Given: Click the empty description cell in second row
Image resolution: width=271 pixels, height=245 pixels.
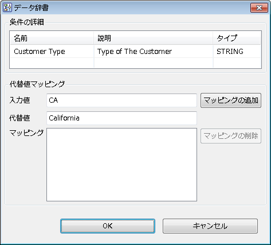Looking at the screenshot, I should pos(154,63).
